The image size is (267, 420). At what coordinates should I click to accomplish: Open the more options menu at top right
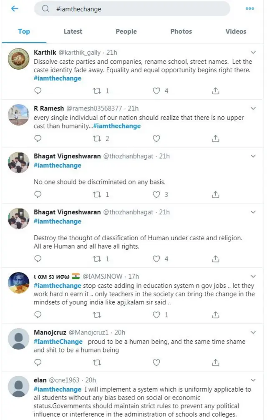249,8
